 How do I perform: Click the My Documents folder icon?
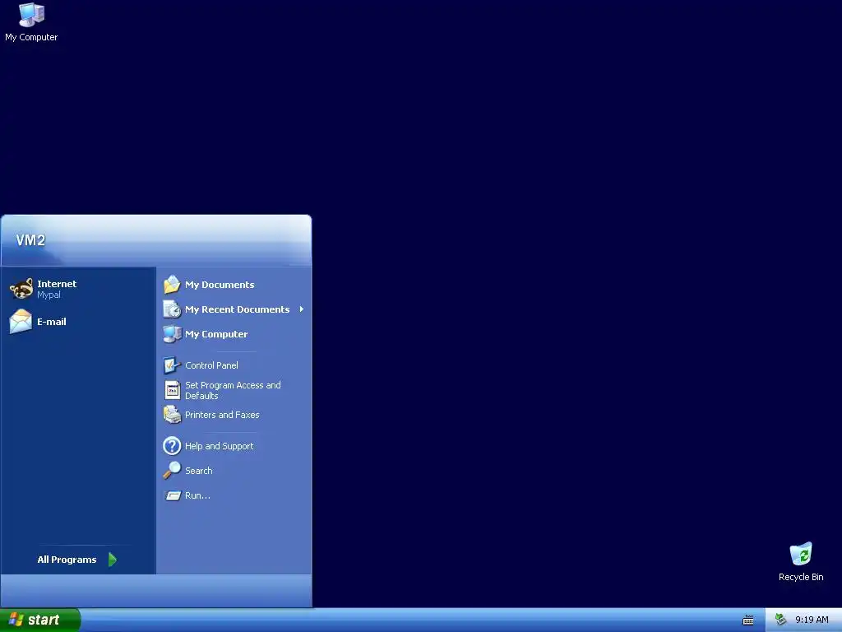[173, 284]
